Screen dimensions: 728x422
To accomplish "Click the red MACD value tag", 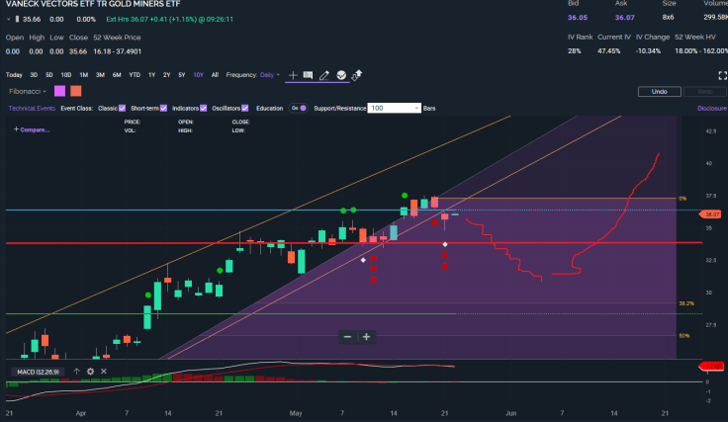I will click(712, 367).
